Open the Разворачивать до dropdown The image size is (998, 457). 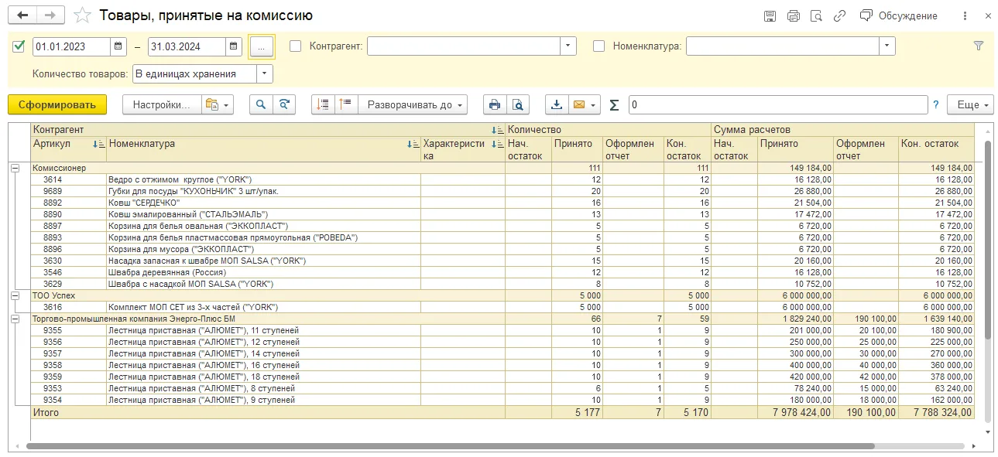point(417,105)
